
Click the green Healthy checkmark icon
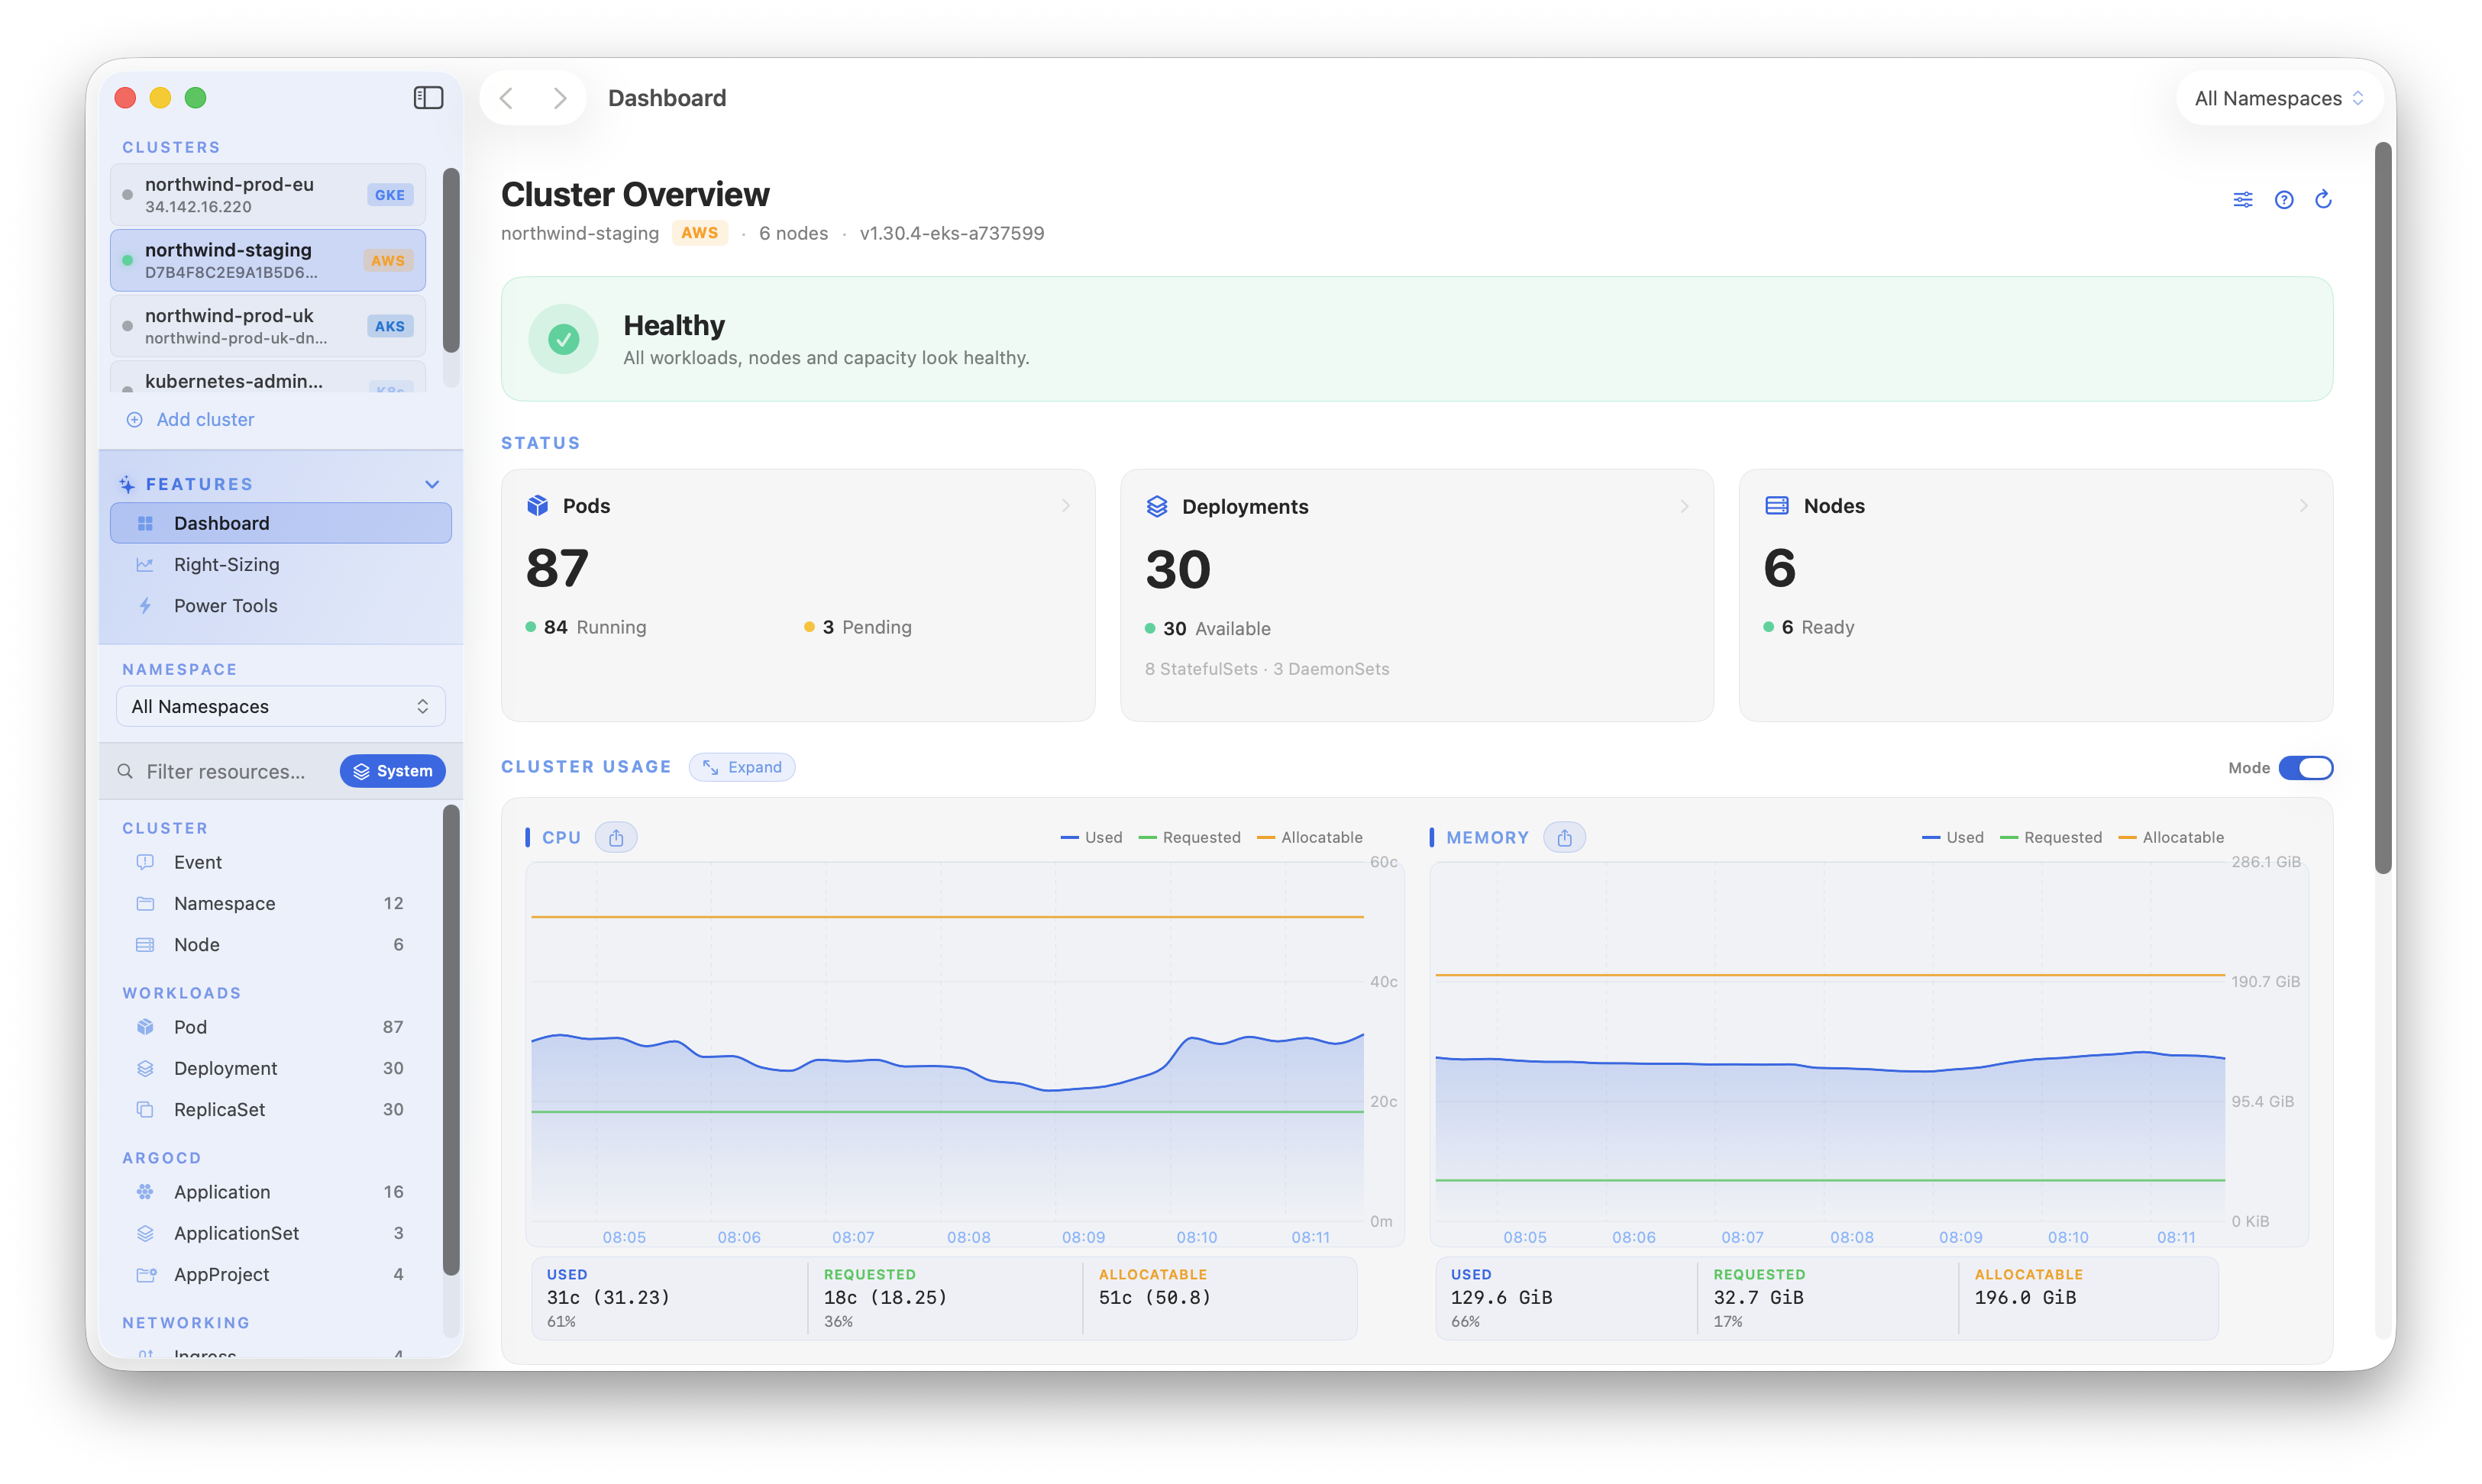pyautogui.click(x=564, y=340)
